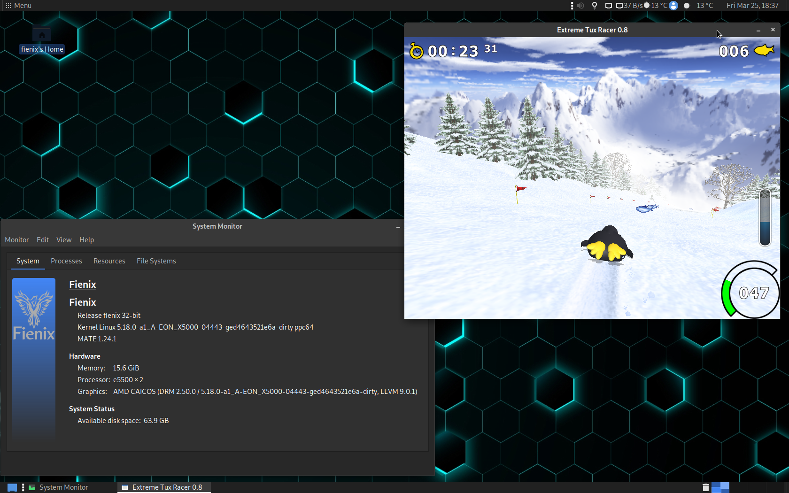The height and width of the screenshot is (493, 789).
Task: Click the lightbulb brightness indicator icon
Action: 595,6
